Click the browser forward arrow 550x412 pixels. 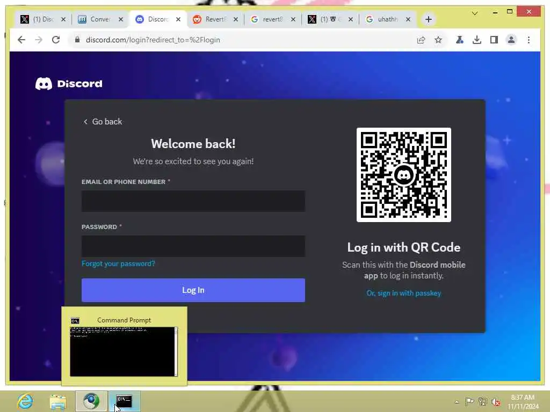[x=39, y=40]
